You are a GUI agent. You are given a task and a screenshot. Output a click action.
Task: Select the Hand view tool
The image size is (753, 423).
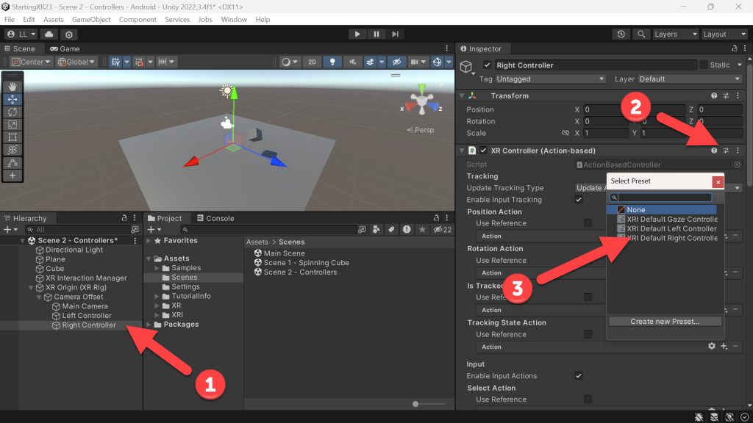13,87
